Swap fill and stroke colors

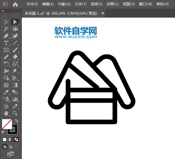coord(16,121)
